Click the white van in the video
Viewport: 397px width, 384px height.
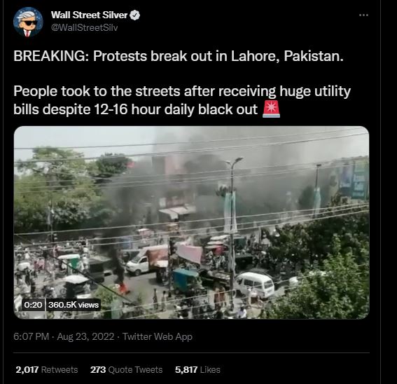pyautogui.click(x=255, y=284)
